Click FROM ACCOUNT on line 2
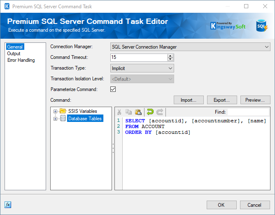 [x=145, y=126]
